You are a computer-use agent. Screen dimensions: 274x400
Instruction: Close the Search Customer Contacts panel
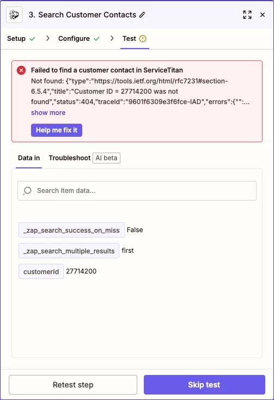(262, 15)
